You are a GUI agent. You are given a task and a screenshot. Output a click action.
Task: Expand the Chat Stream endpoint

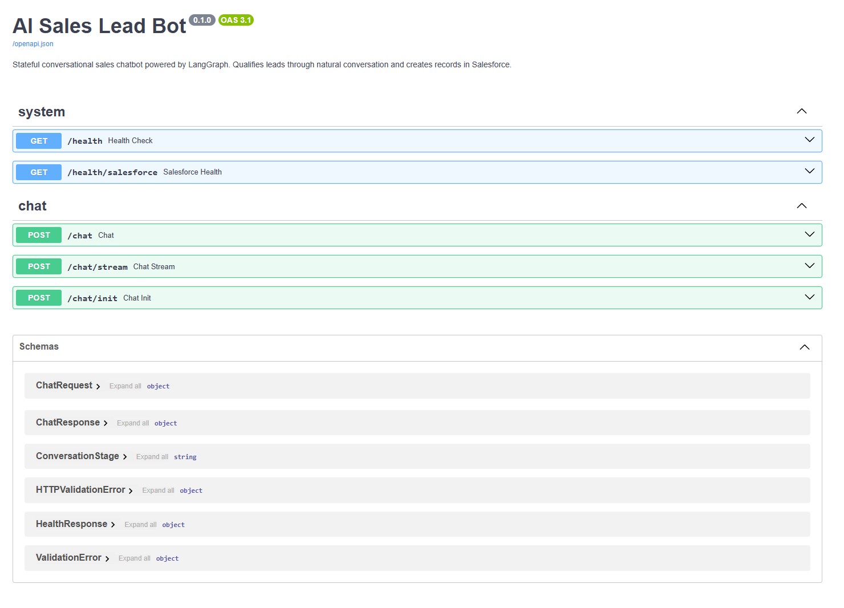click(x=808, y=265)
